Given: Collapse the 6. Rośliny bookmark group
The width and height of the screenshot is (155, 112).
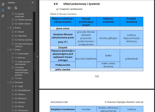Looking at the screenshot, I should pos(8,28).
